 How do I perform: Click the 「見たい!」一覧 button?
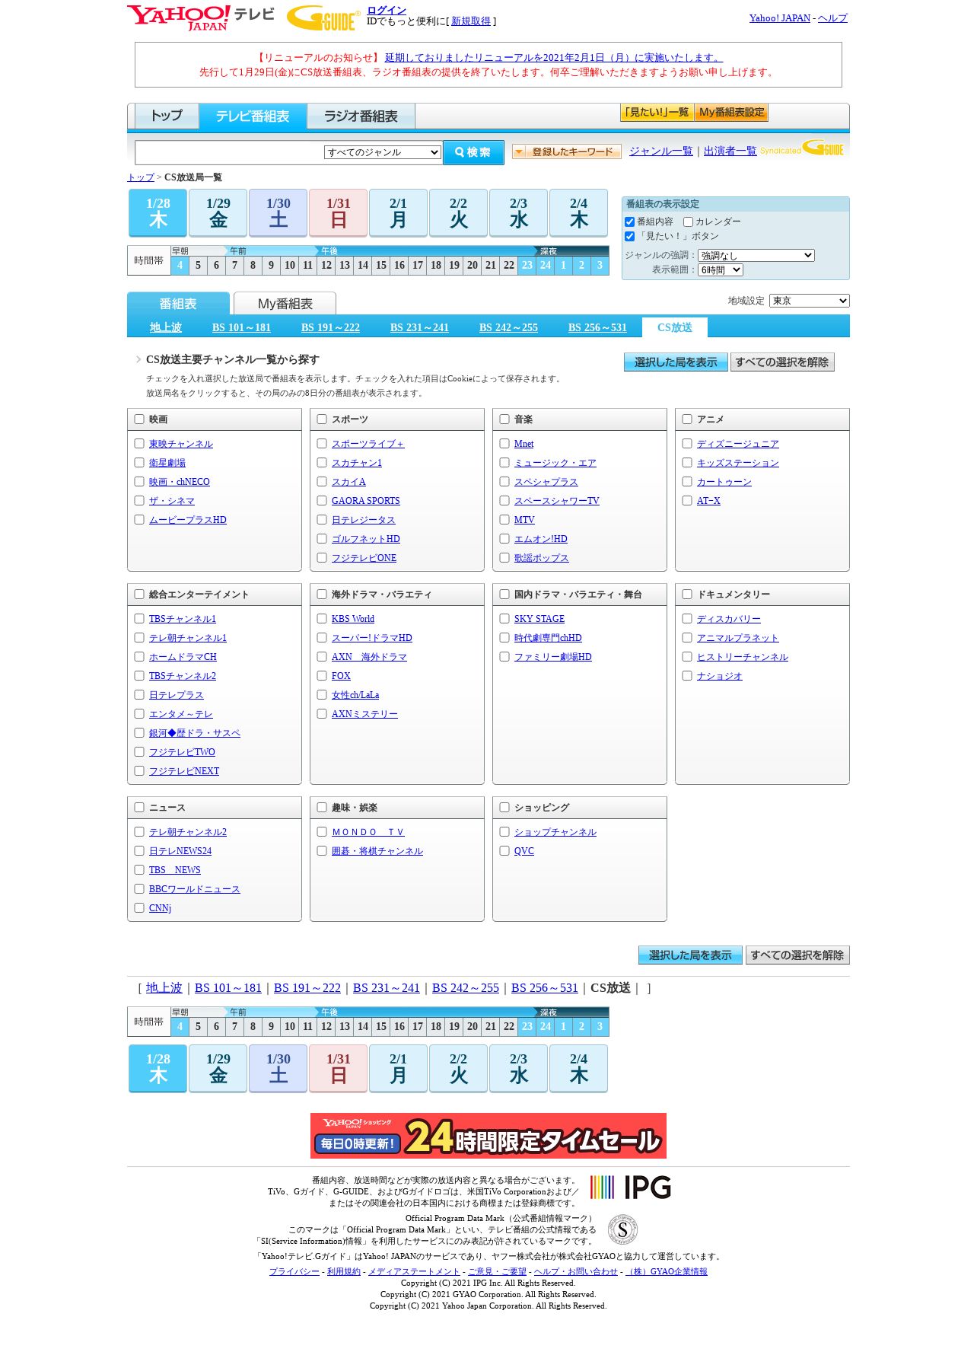tap(657, 113)
